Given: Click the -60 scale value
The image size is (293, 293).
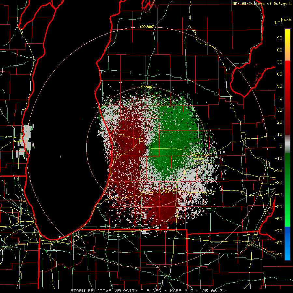Looking at the screenshot, I should click(x=278, y=219).
